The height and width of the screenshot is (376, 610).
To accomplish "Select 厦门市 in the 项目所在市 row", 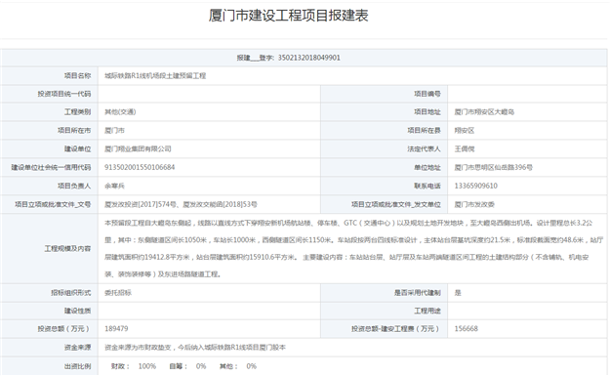I will (114, 131).
